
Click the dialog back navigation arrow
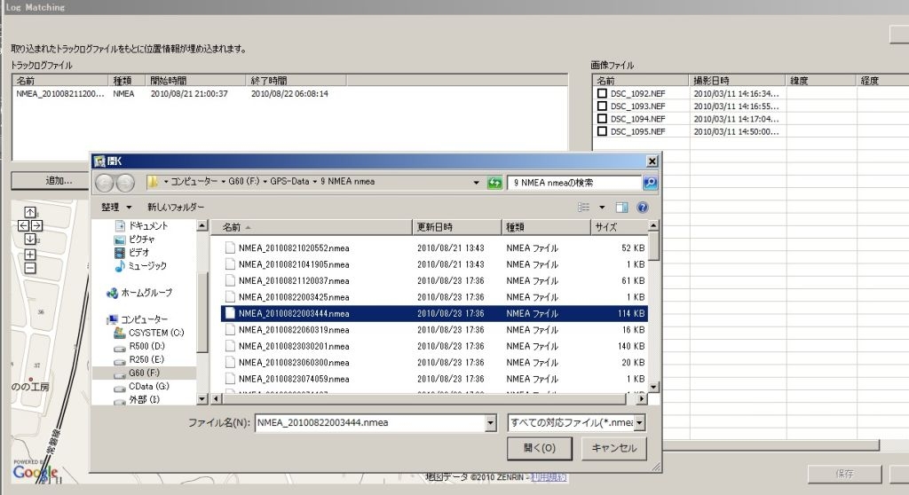(x=105, y=183)
